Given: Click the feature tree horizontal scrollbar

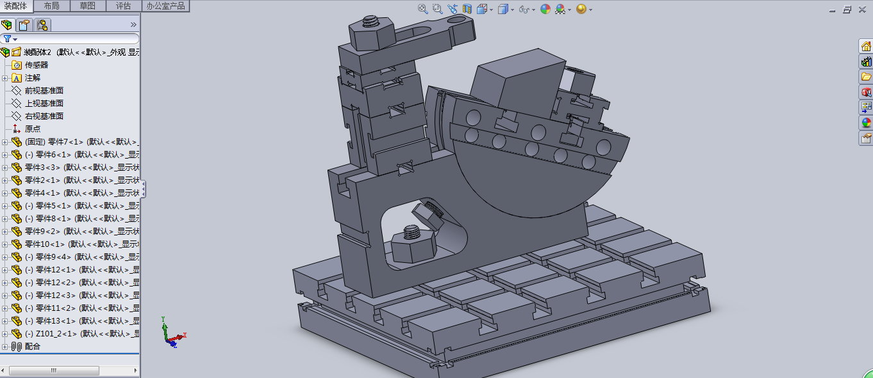Looking at the screenshot, I should (54, 371).
